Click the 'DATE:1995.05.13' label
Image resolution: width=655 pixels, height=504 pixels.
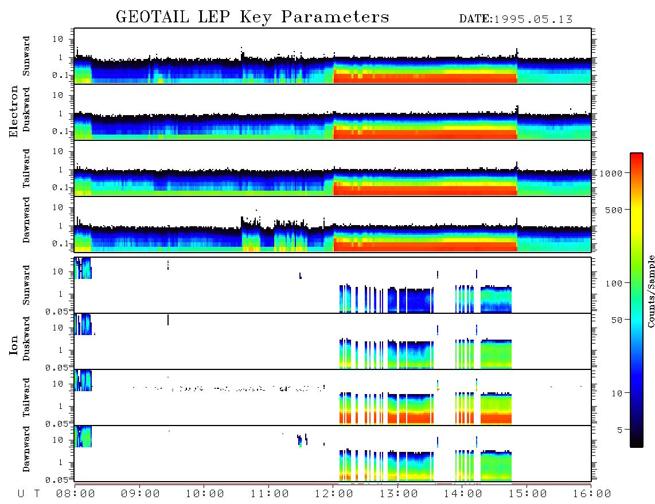[x=516, y=19]
